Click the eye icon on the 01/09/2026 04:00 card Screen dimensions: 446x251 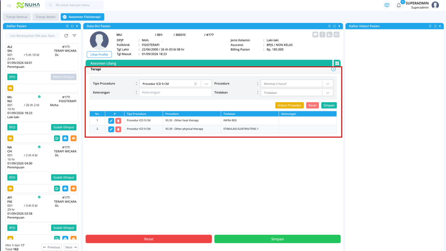tap(10, 189)
